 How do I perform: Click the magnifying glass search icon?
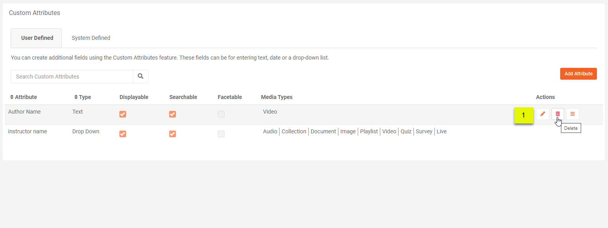pos(141,77)
